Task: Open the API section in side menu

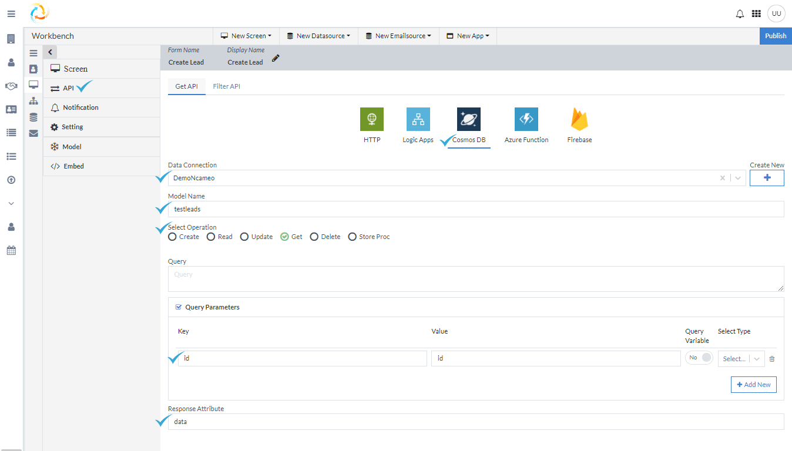Action: (101, 88)
